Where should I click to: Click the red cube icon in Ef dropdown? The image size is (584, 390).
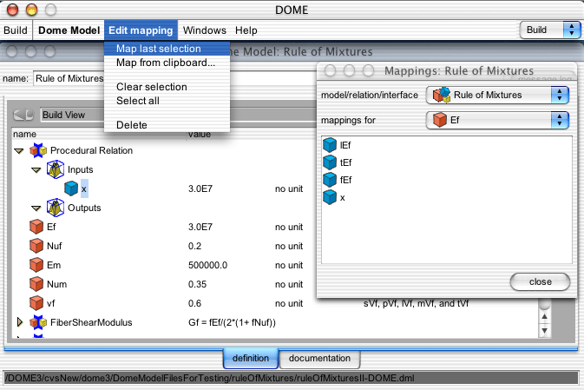pyautogui.click(x=439, y=120)
